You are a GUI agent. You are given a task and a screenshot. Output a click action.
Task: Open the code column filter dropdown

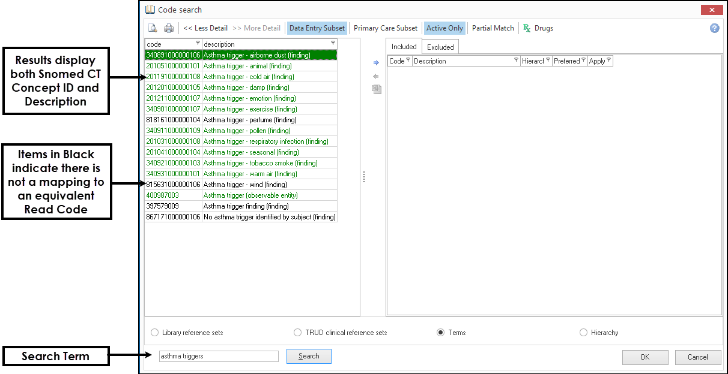tap(198, 43)
